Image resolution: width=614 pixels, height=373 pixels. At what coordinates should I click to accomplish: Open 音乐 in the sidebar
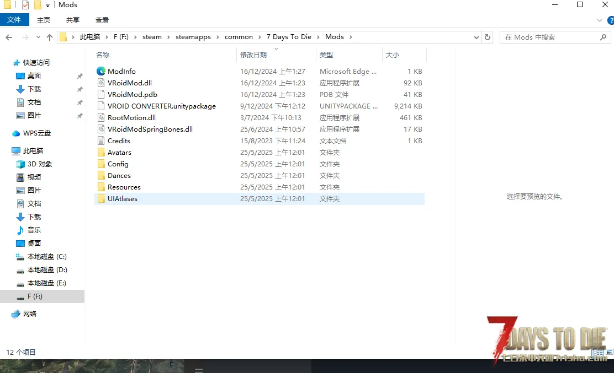[x=29, y=230]
